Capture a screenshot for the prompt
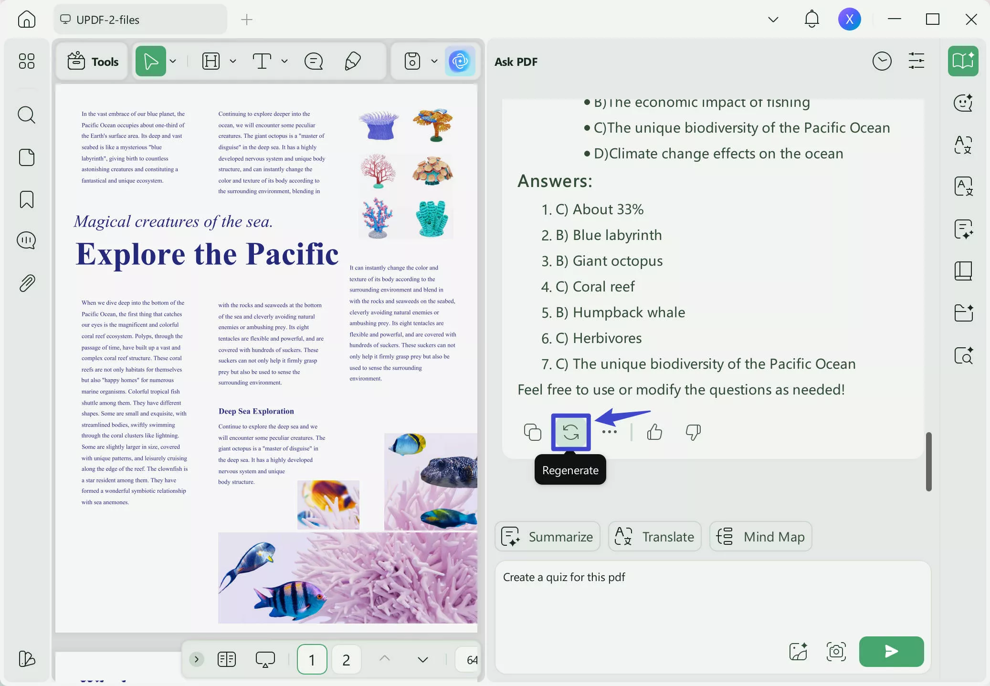Viewport: 990px width, 686px height. [836, 651]
